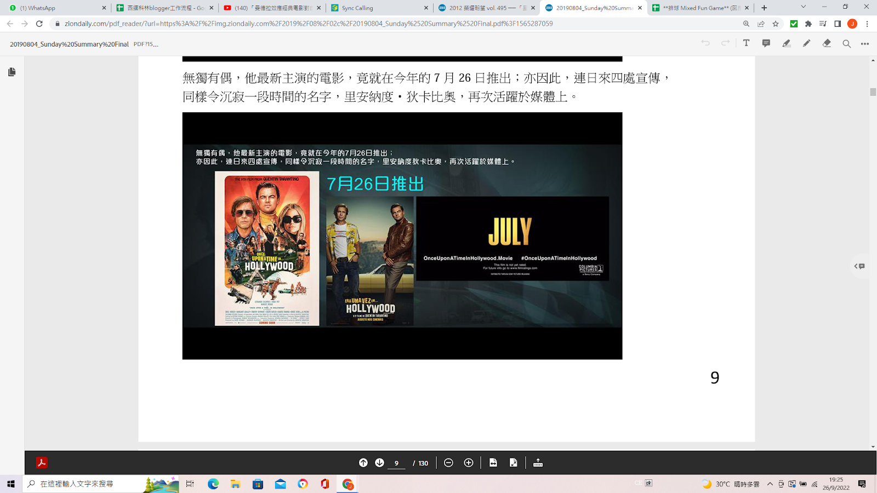The height and width of the screenshot is (493, 877).
Task: Fit page to width
Action: 493,463
